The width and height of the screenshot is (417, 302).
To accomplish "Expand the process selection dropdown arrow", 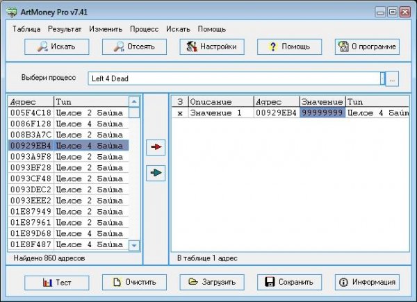I will tap(382, 78).
